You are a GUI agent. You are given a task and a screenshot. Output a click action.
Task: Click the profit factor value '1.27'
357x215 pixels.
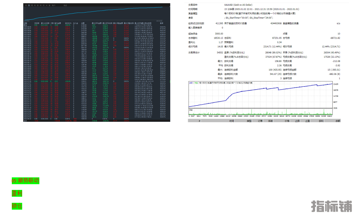(221, 42)
